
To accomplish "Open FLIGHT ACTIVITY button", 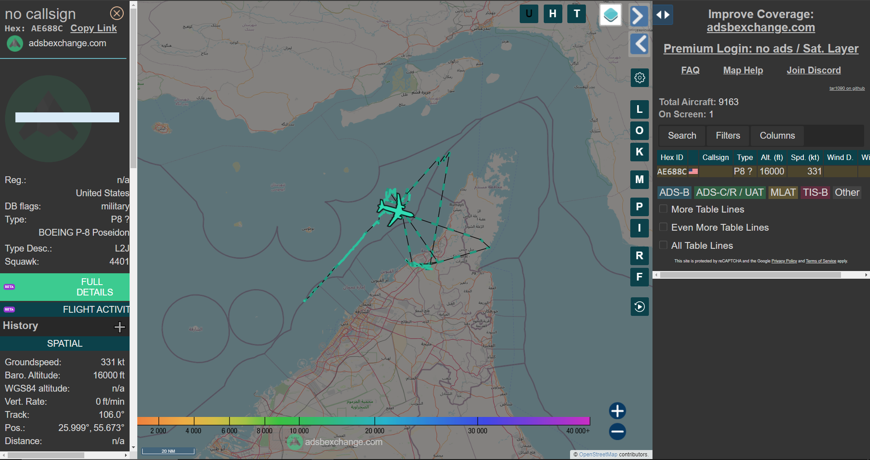I will tap(65, 310).
